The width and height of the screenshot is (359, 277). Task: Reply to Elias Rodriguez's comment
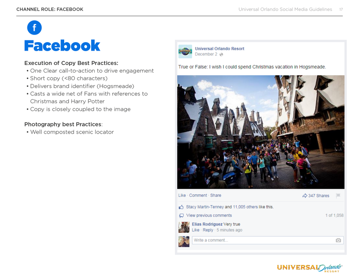pyautogui.click(x=208, y=230)
